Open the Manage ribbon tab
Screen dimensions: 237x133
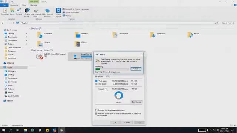(x=34, y=5)
